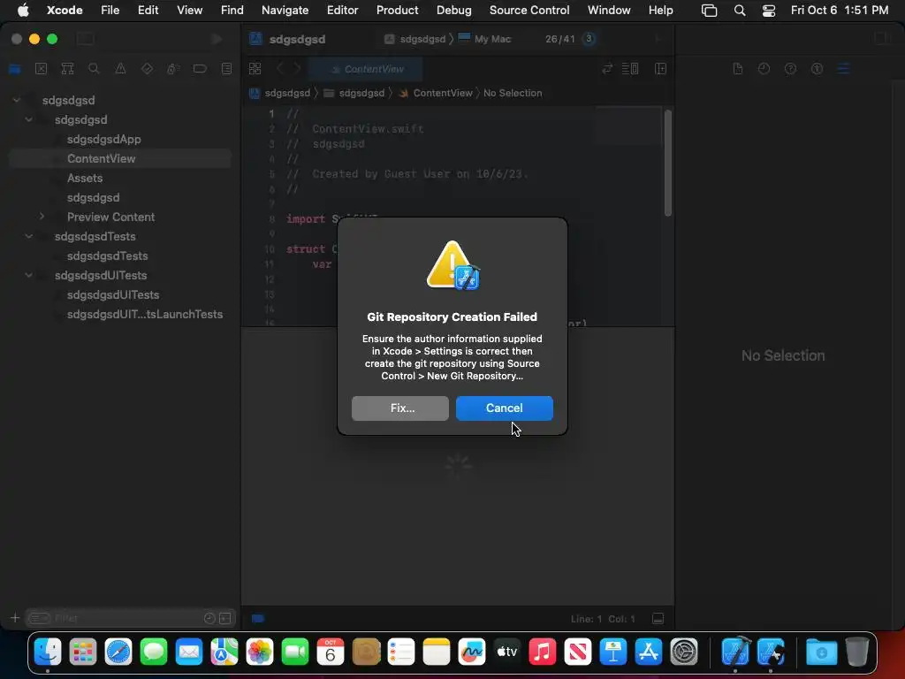Open the Source Control navigator icon
The image size is (905, 679).
tap(41, 69)
